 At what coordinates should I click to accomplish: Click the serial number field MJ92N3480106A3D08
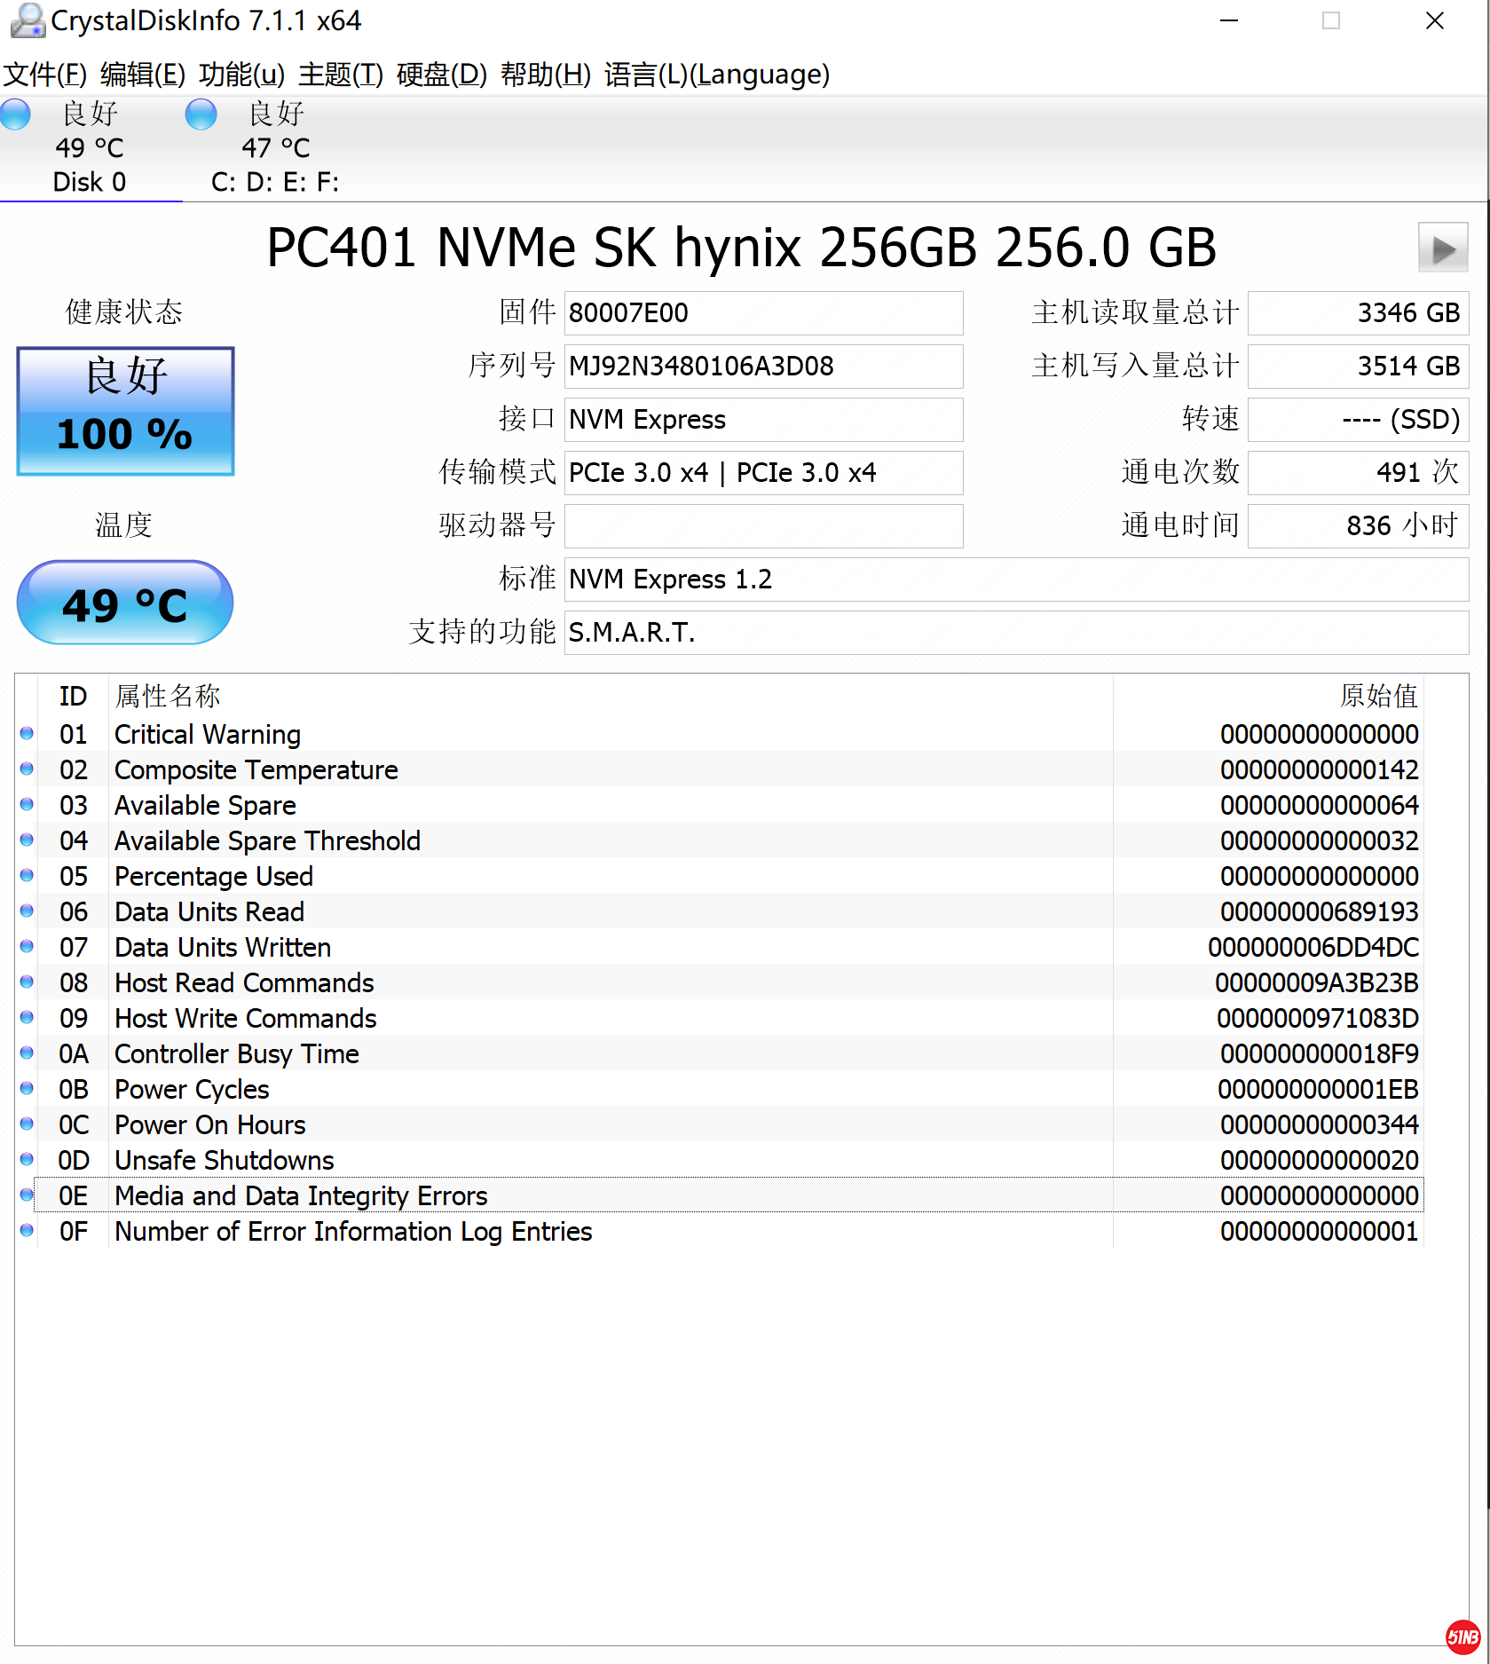coord(763,367)
